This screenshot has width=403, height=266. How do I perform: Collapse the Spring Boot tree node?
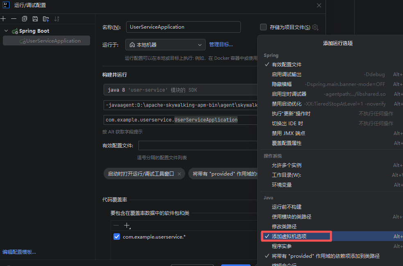[6, 31]
